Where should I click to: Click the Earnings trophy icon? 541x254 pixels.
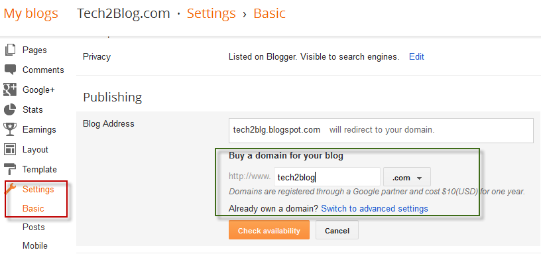(10, 130)
